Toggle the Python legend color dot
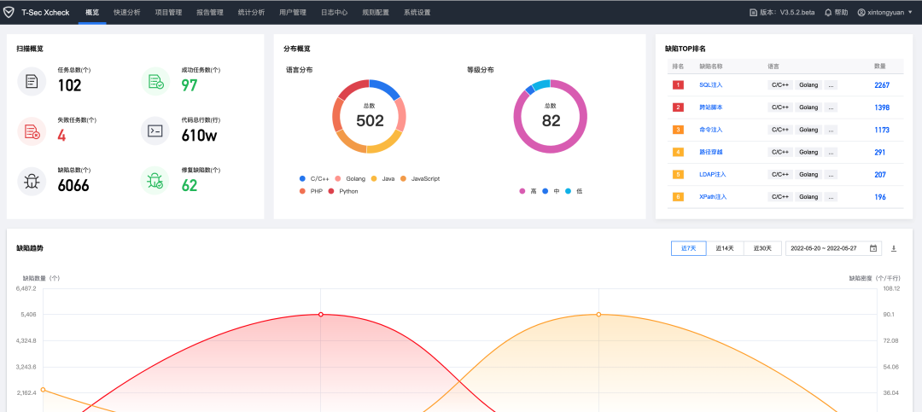The width and height of the screenshot is (922, 412). tap(331, 192)
